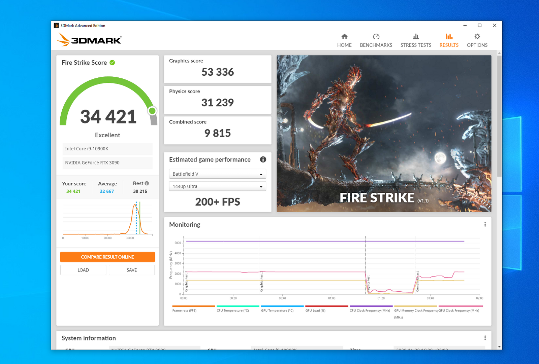
Task: Click the 3DMark logo
Action: click(x=89, y=40)
